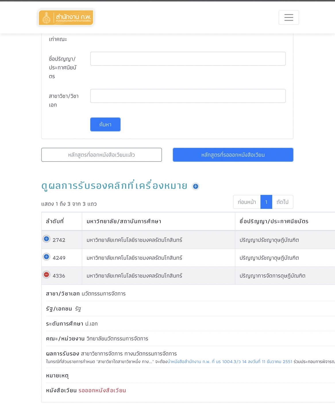
Task: Click the ชื่อปริญญา/ประกาศนียบัตร column header
Action: [274, 221]
